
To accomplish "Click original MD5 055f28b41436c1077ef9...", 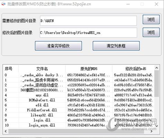I will tap(88, 80).
